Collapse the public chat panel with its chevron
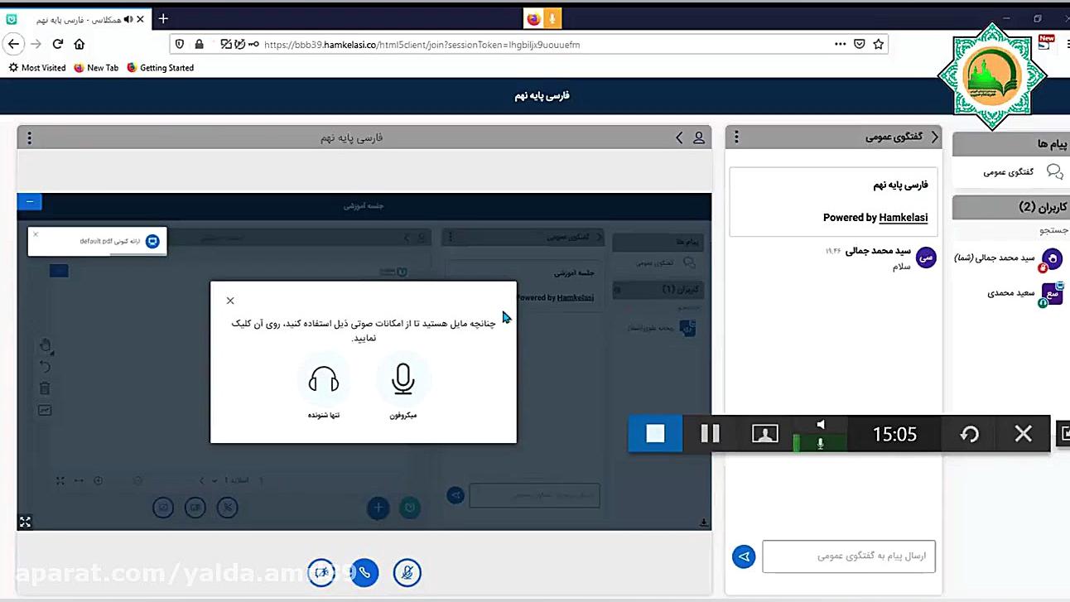Image resolution: width=1070 pixels, height=602 pixels. click(x=934, y=137)
